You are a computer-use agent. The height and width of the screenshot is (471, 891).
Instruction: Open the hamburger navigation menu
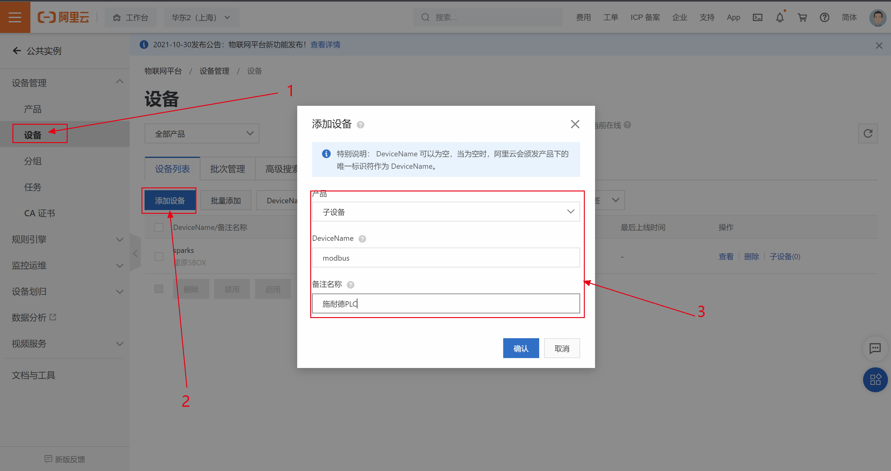(x=15, y=17)
